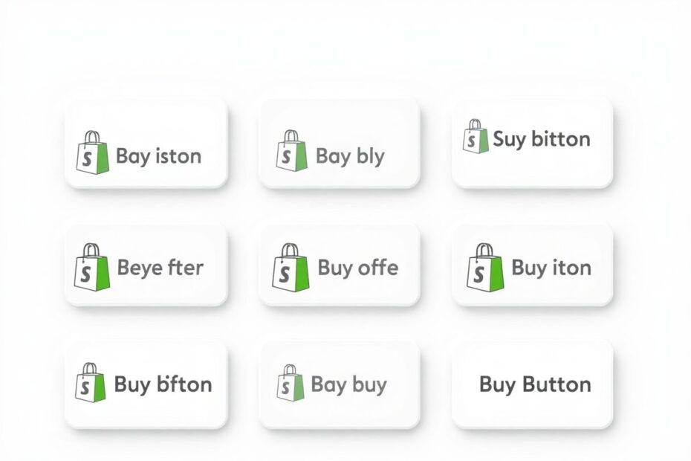Click the shopping bag icon beside Buy offe
This screenshot has height=461, width=691.
pyautogui.click(x=291, y=268)
